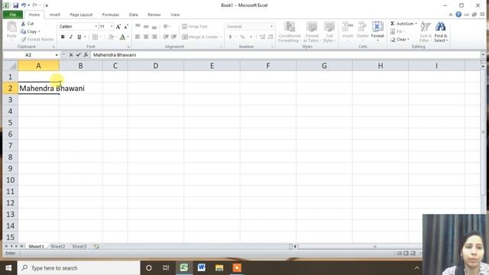Switch to the Review ribbon tab
Image resolution: width=489 pixels, height=275 pixels.
pos(154,15)
